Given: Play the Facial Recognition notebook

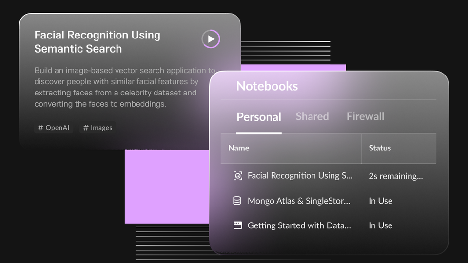Looking at the screenshot, I should 211,39.
